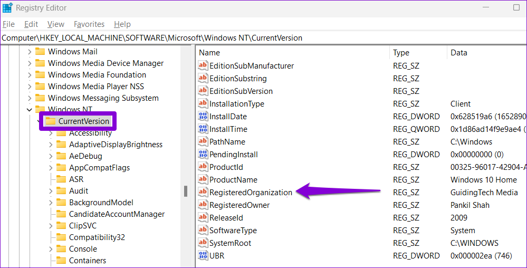This screenshot has width=527, height=268.
Task: Select the Containers key in the tree
Action: tap(87, 261)
